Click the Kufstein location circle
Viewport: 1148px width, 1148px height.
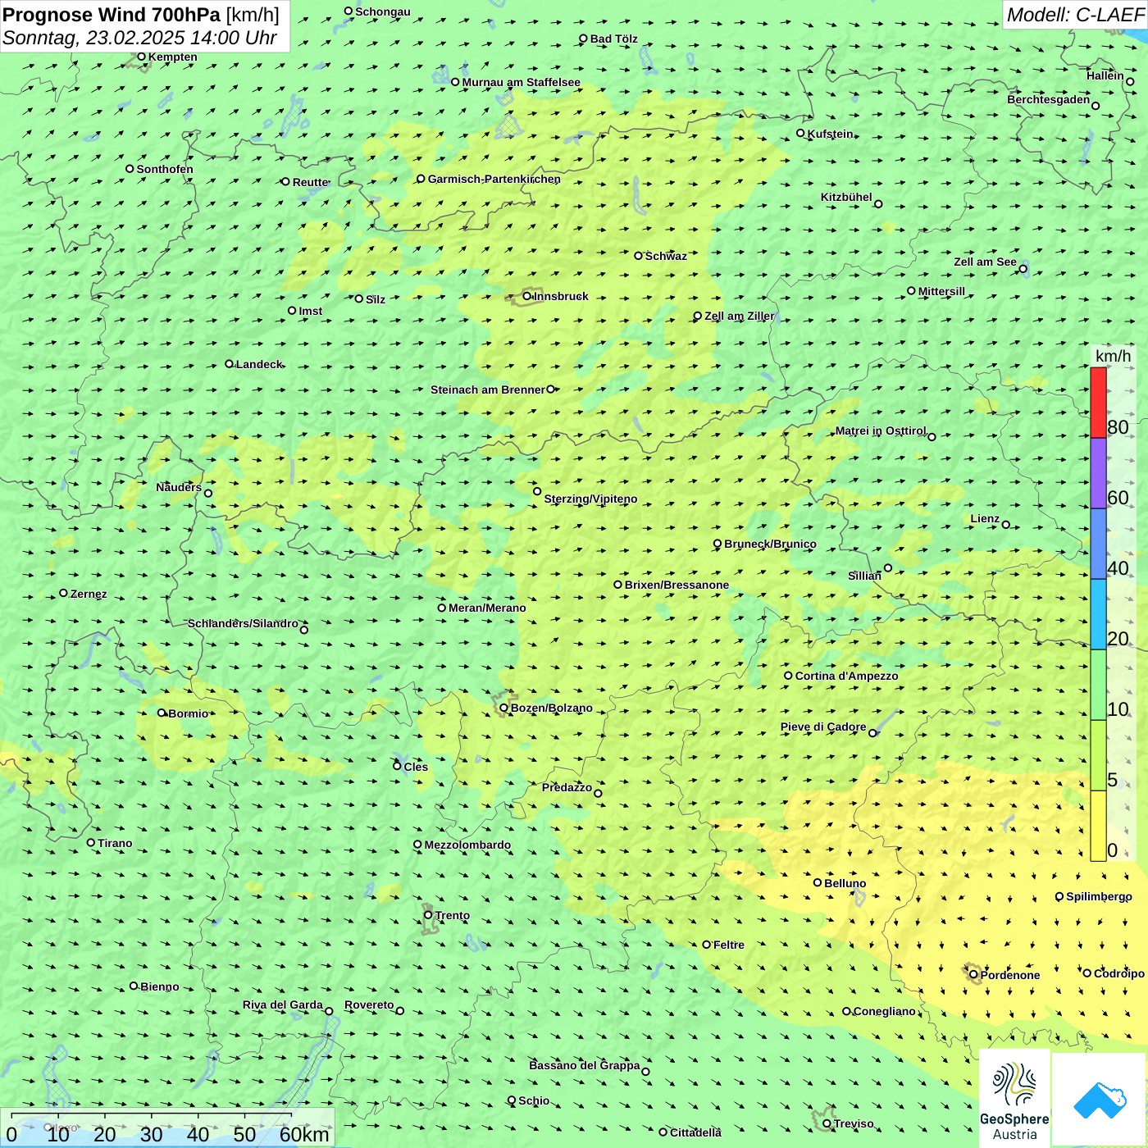click(x=801, y=133)
